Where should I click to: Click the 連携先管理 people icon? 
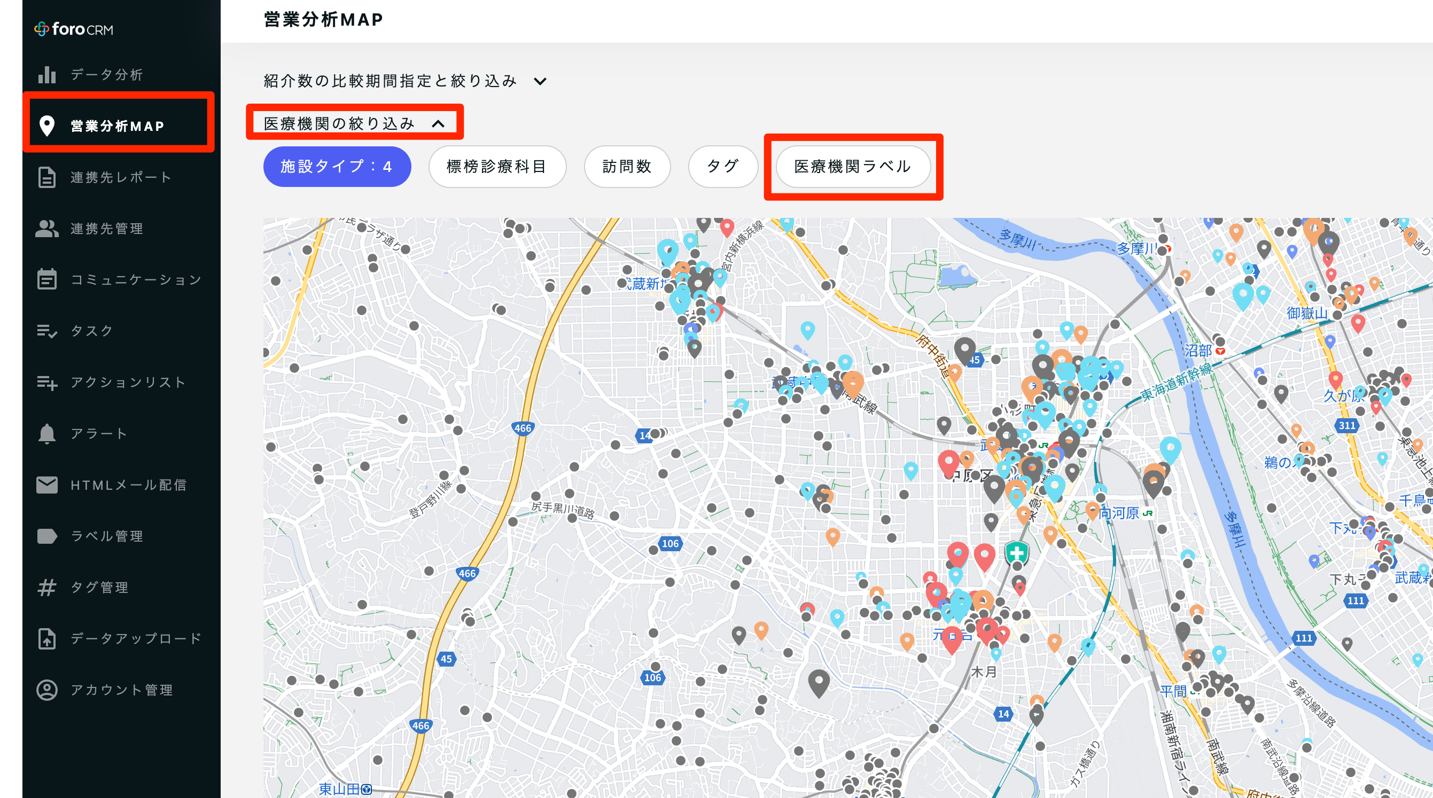point(46,229)
